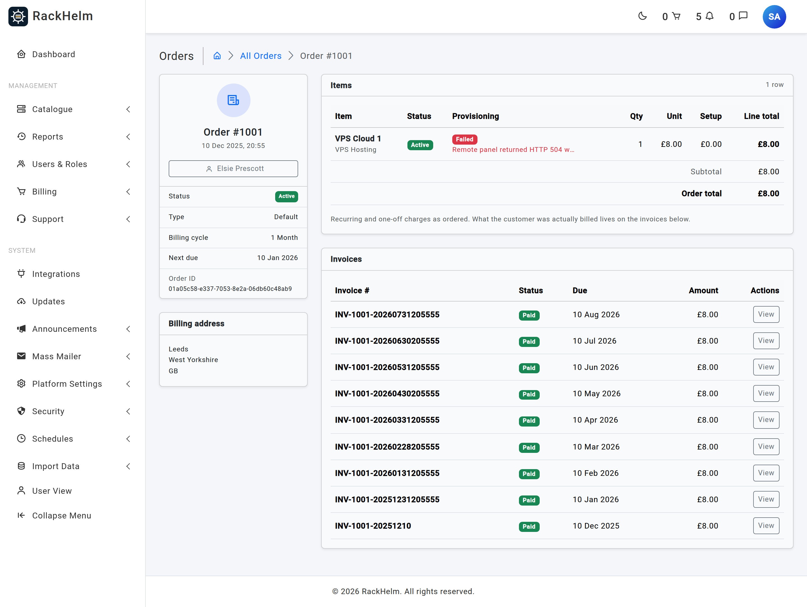View invoice INV-1001-20260430205555
The width and height of the screenshot is (807, 607).
click(766, 393)
